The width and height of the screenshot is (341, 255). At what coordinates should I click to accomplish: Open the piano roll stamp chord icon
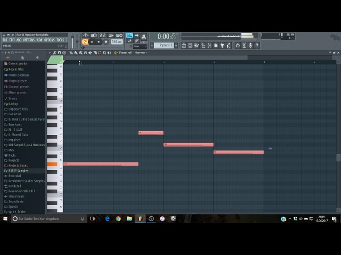[64, 53]
